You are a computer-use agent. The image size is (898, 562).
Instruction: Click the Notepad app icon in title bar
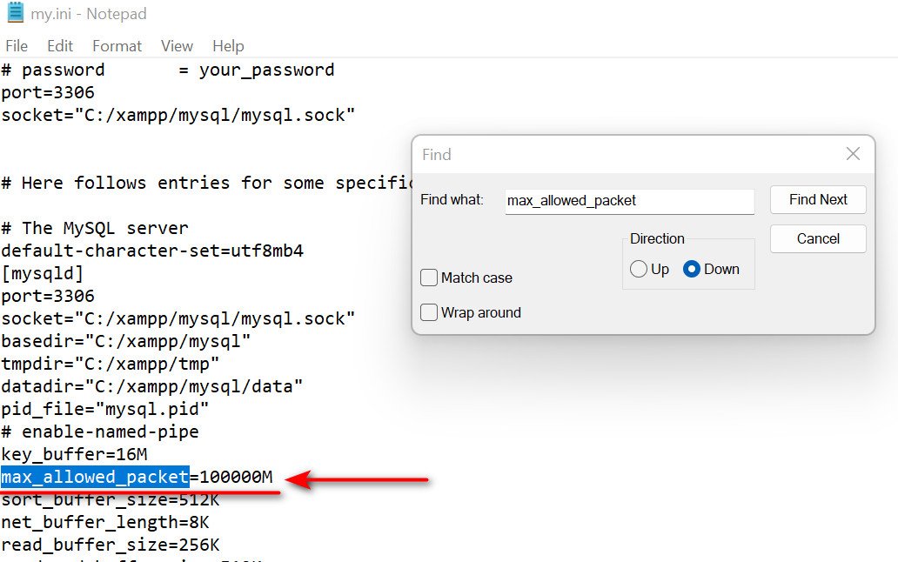(x=16, y=12)
